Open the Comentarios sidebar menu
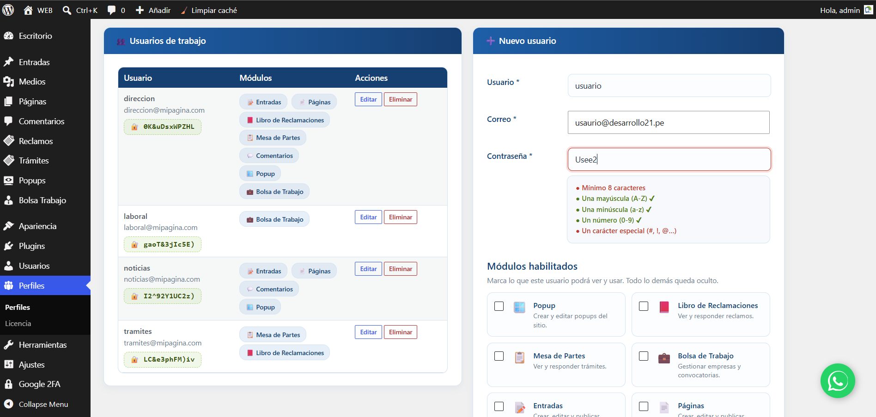Image resolution: width=876 pixels, height=417 pixels. (45, 121)
